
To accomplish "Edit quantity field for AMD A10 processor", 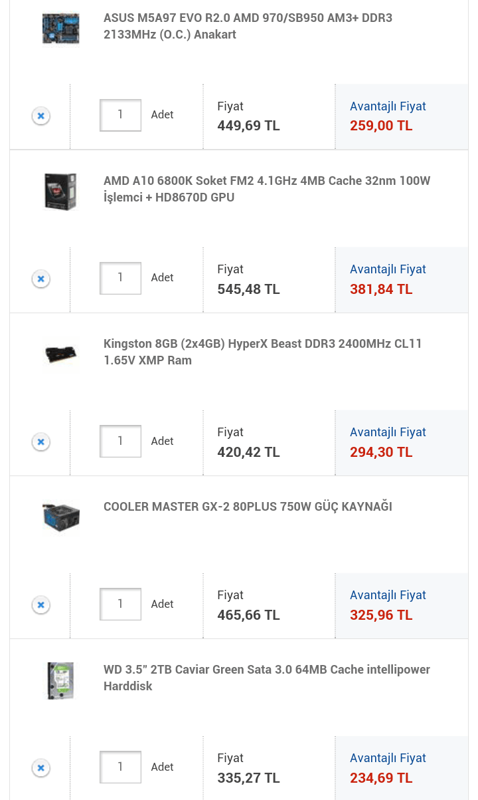I will [x=120, y=278].
